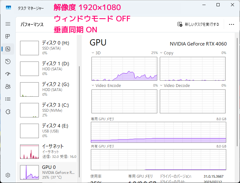Select ディスク 1 (D:) in the device list

pos(47,68)
